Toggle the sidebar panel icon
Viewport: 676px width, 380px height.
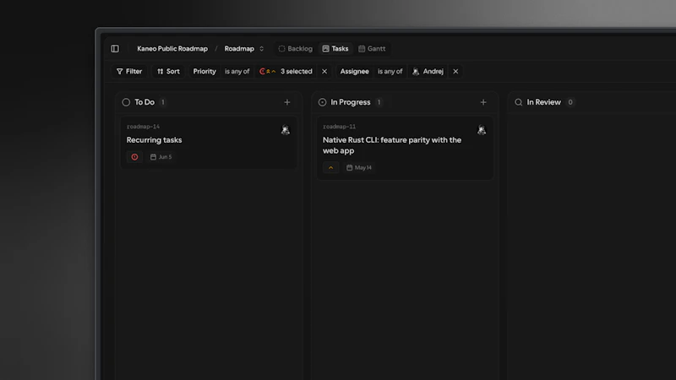(115, 49)
